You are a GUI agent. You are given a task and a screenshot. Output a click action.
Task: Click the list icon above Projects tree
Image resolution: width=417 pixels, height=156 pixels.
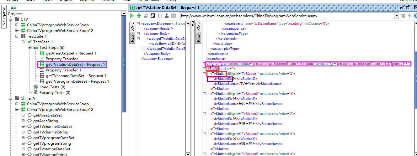pyautogui.click(x=13, y=7)
